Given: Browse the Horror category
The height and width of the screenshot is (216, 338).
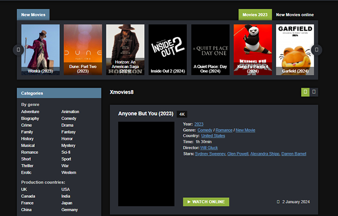Looking at the screenshot, I should [x=67, y=139].
